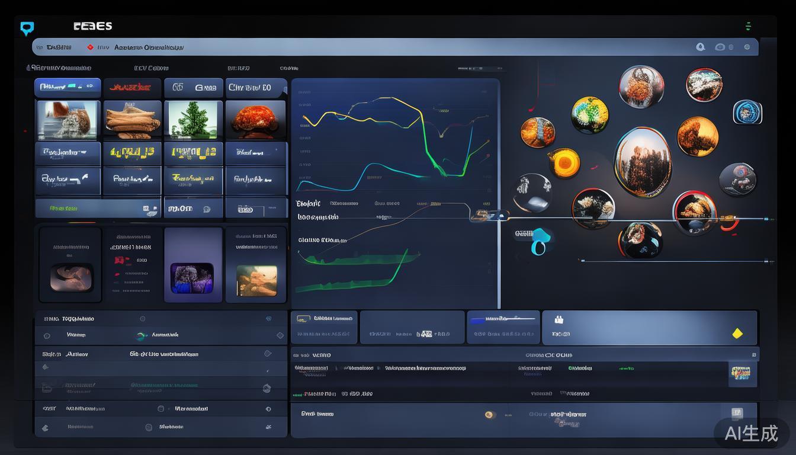Expand the left arrow on bottom list row
796x455 pixels.
click(x=45, y=427)
